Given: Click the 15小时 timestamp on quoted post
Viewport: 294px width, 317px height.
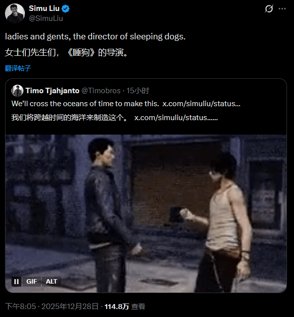Looking at the screenshot, I should 138,91.
